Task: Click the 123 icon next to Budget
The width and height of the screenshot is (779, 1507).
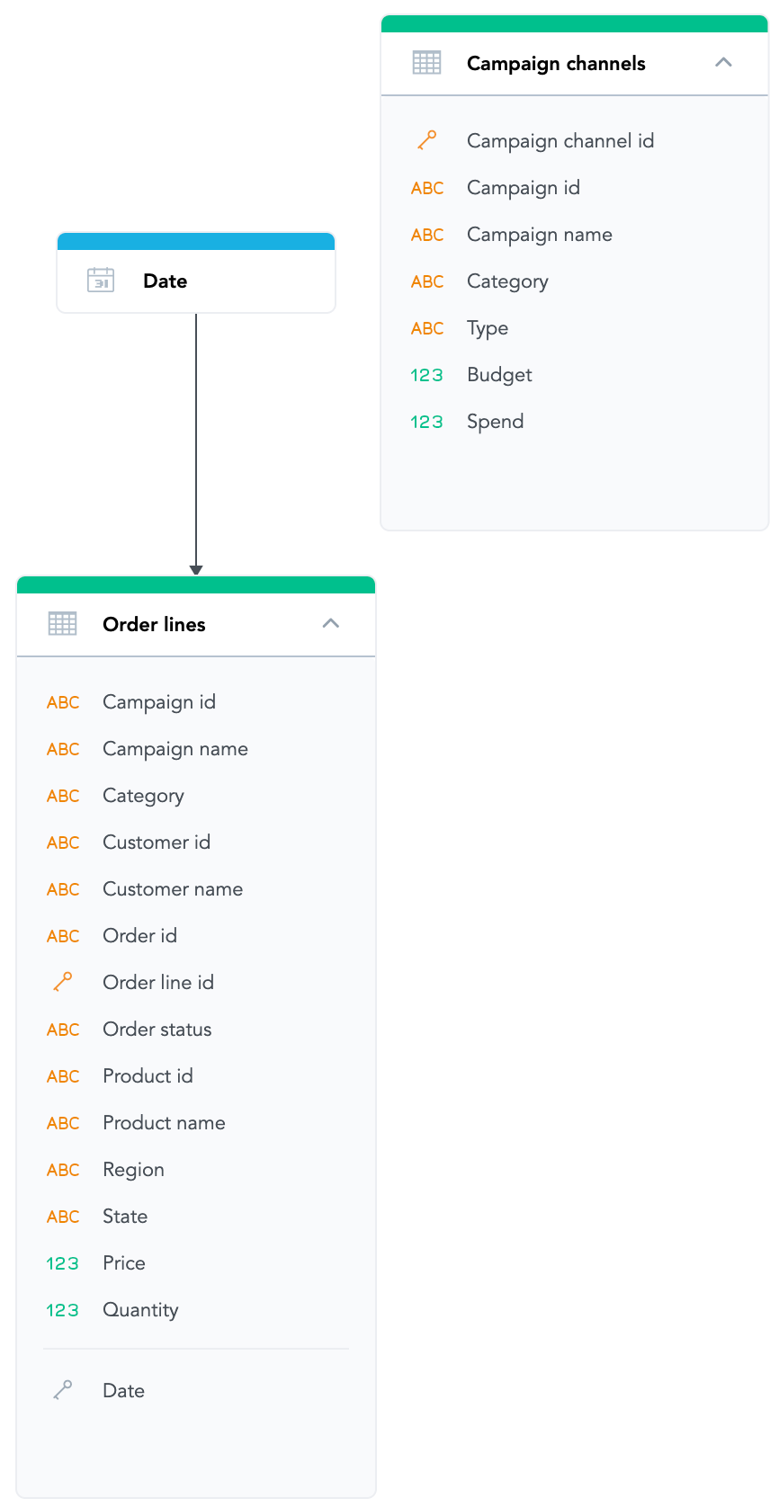Action: point(426,375)
